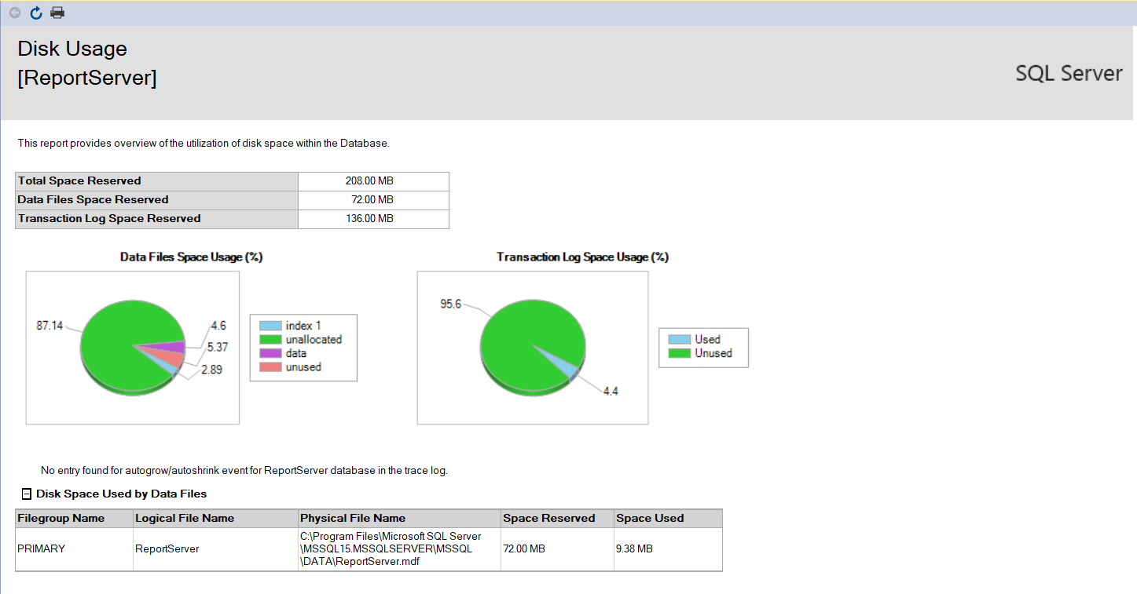This screenshot has width=1137, height=594.
Task: Click the Transaction Log Space Usage pie chart
Action: [x=533, y=347]
